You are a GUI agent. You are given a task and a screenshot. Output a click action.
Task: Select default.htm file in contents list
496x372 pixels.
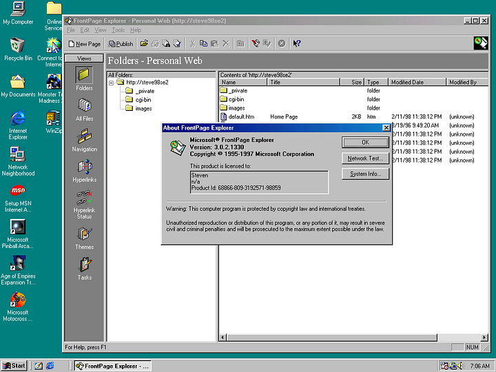pos(237,116)
